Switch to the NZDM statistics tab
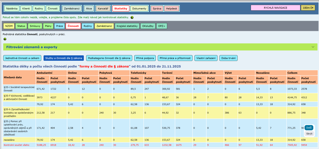 9,26
